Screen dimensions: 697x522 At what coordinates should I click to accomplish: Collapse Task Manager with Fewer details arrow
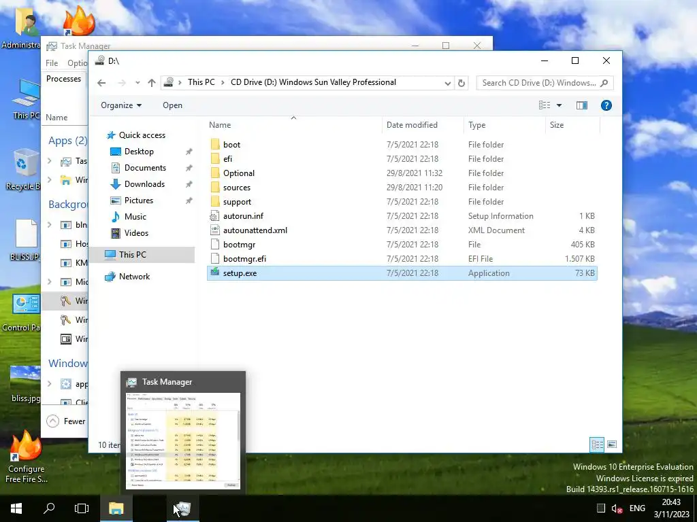tap(53, 421)
